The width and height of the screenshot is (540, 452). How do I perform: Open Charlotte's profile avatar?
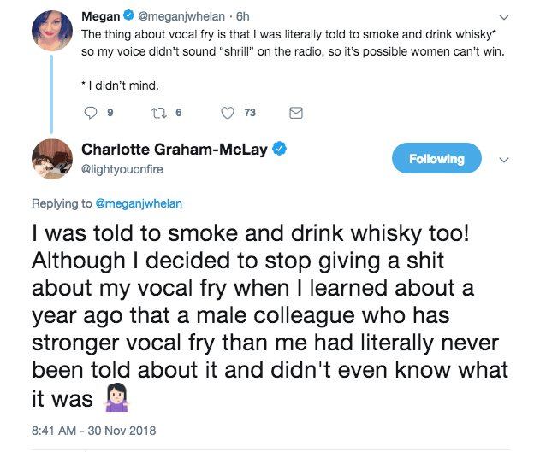click(x=50, y=159)
